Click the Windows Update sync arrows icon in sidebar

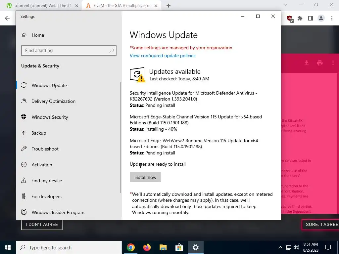[x=24, y=85]
